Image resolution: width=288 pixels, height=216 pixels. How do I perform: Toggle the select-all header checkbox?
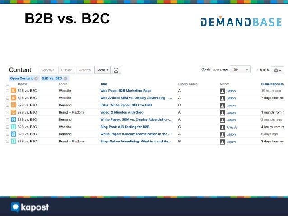(7, 84)
